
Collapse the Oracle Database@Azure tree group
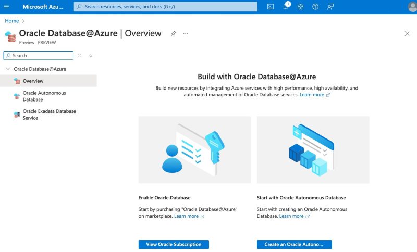[x=8, y=69]
